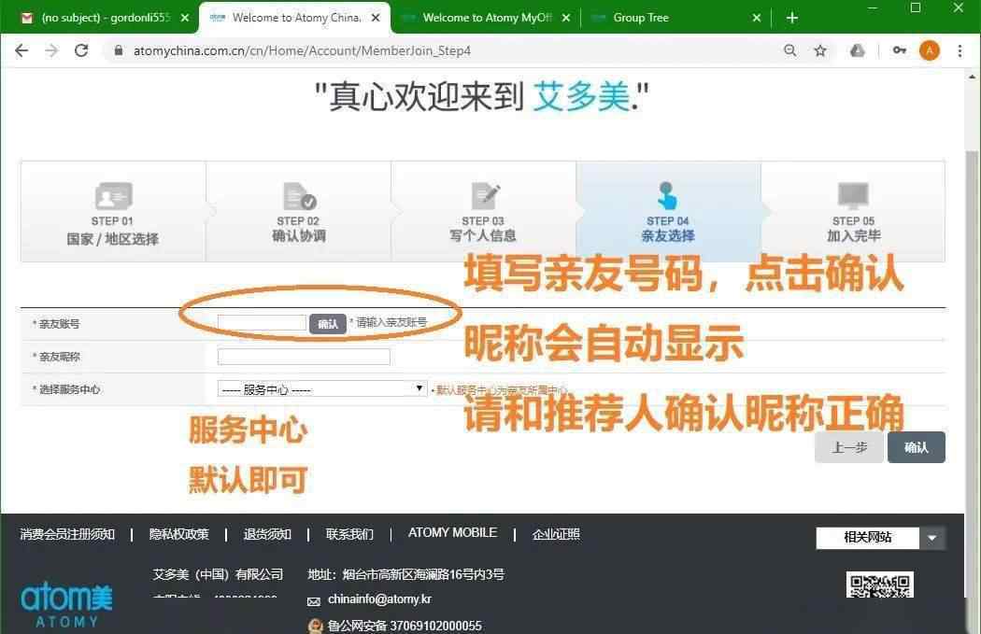Close the Gmail (no subject) tab

tap(185, 18)
